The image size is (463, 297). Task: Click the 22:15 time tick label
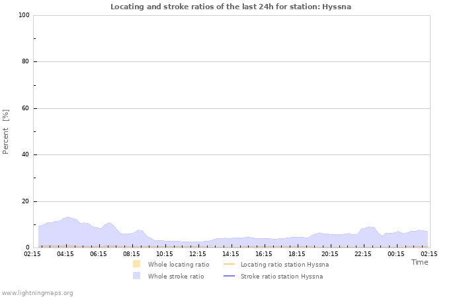[x=363, y=253]
